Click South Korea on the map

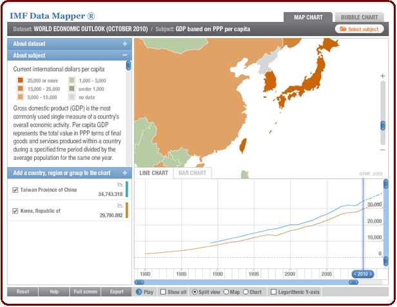[x=270, y=82]
